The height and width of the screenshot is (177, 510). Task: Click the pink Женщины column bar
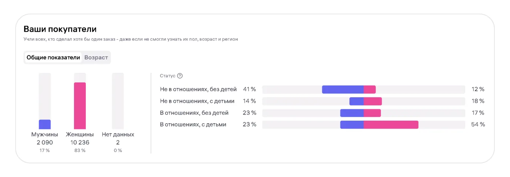click(x=80, y=106)
